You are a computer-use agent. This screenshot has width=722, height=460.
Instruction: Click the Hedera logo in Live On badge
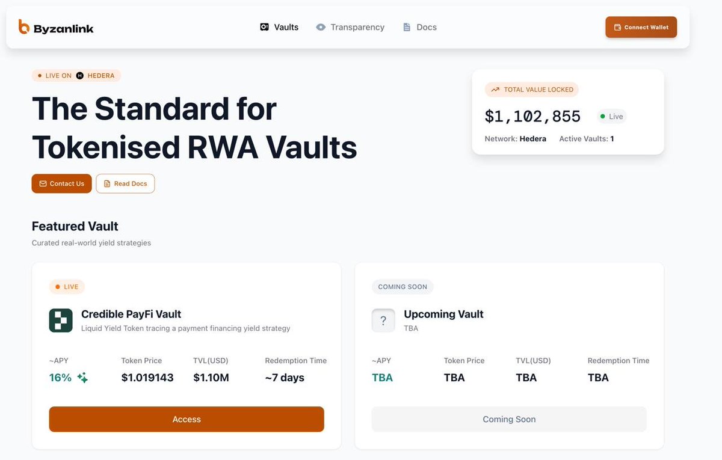[79, 76]
